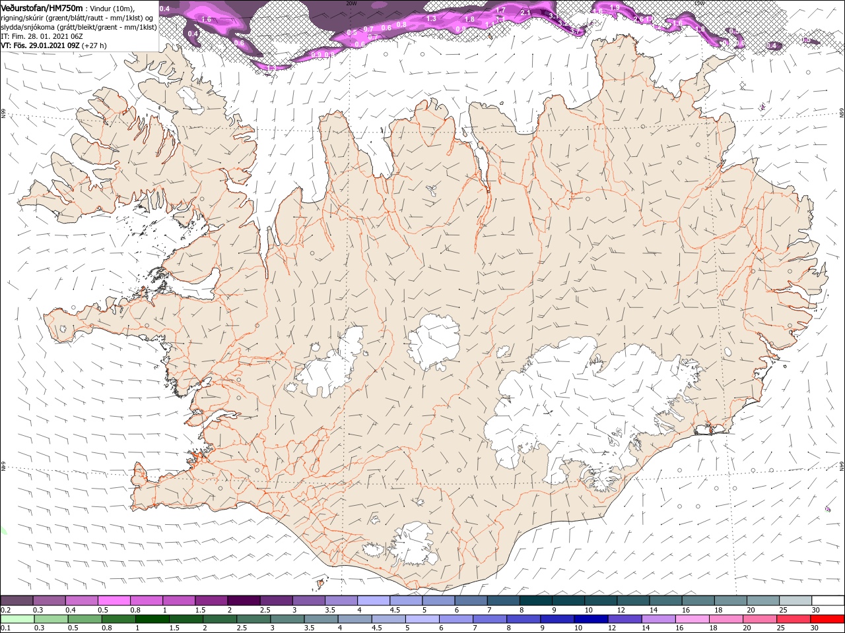
Task: Click the 1.5 snowfall value near the east edge
Action: click(x=807, y=40)
